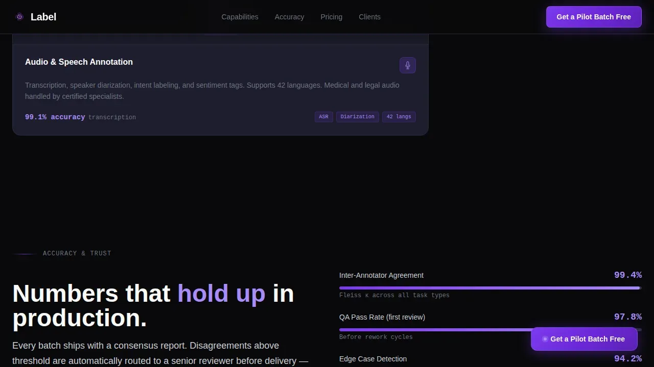
Task: Select the Diarization tag
Action: click(x=358, y=117)
